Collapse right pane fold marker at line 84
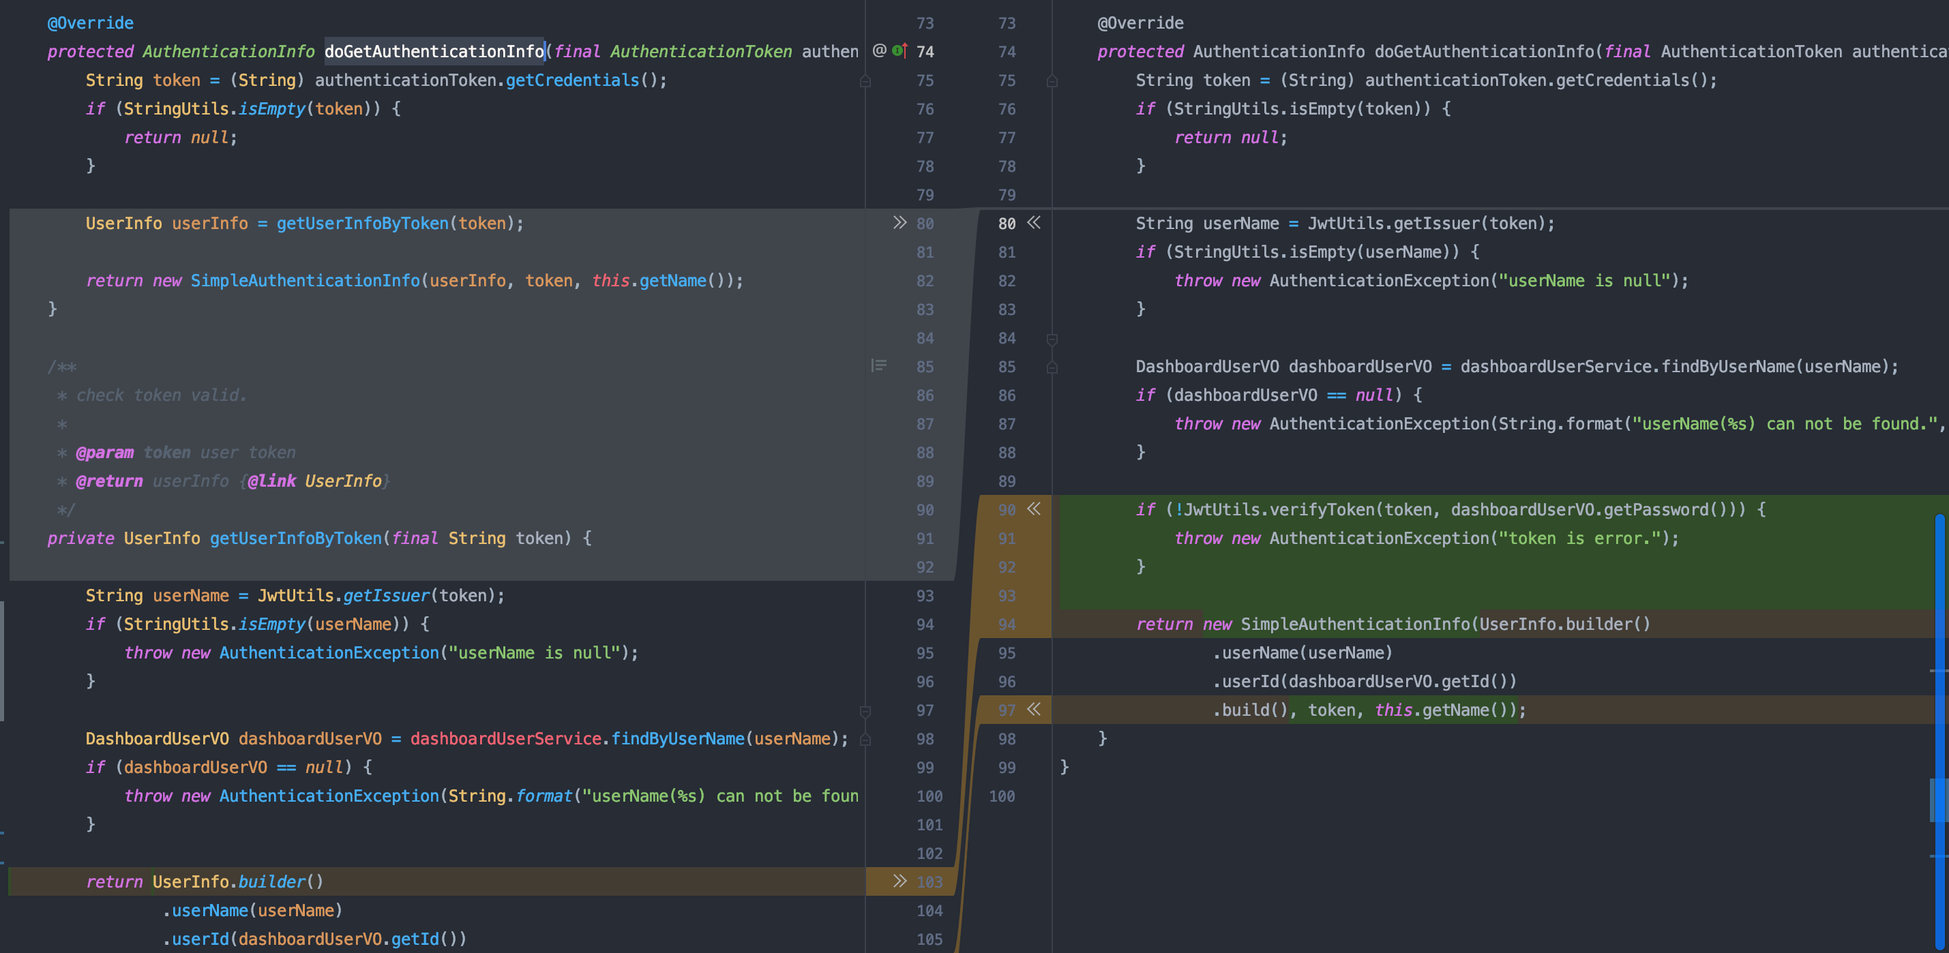 pos(1052,339)
